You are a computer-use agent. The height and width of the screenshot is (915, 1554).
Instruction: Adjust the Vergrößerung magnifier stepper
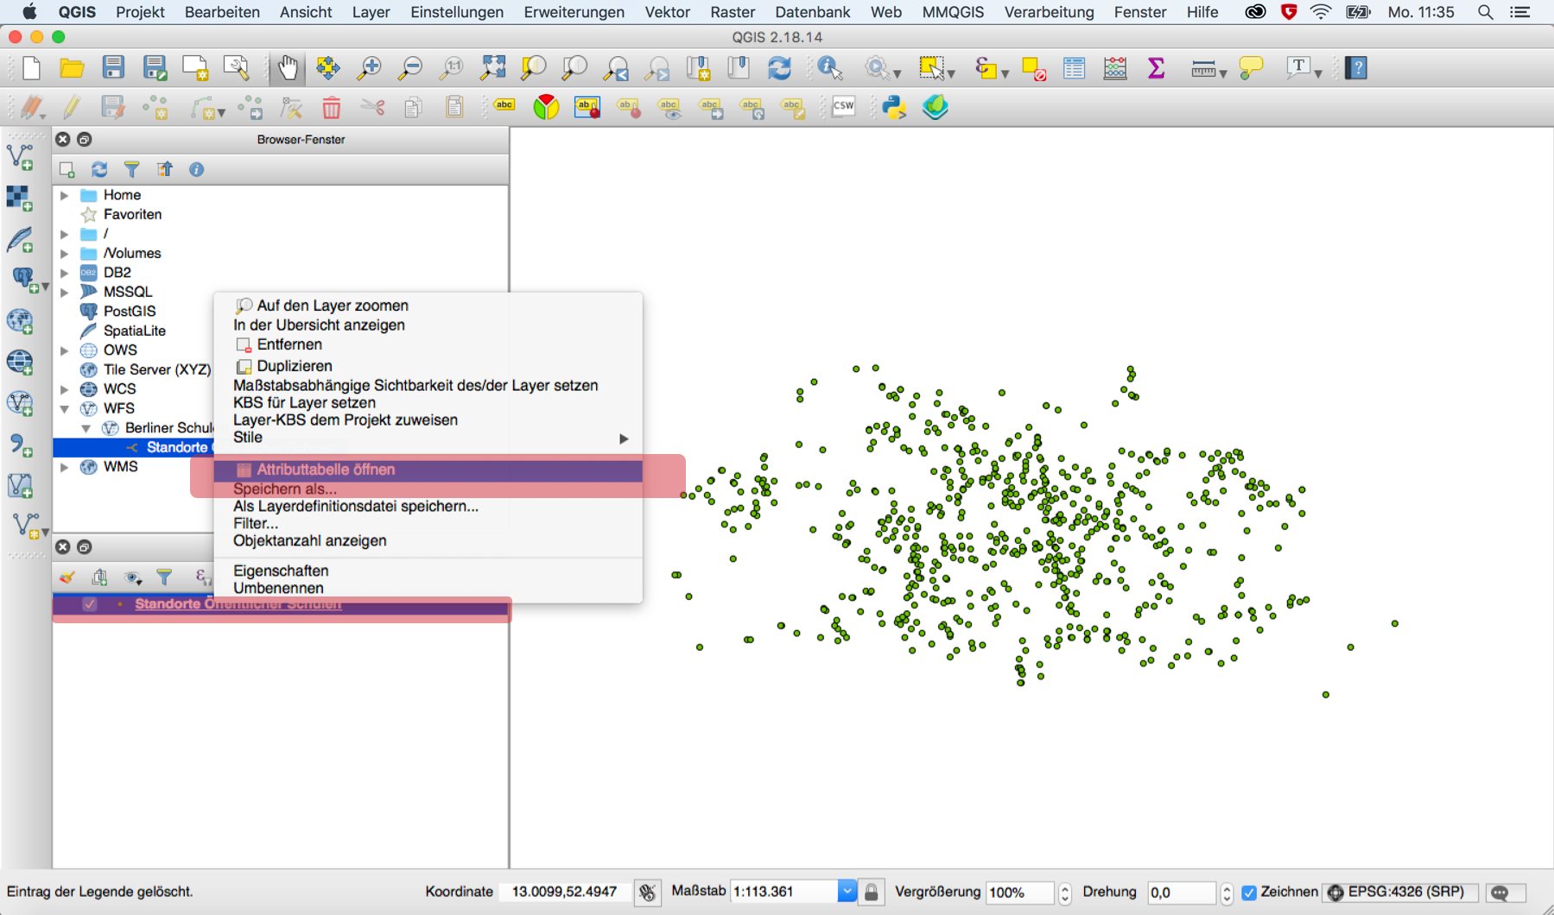(x=1064, y=893)
